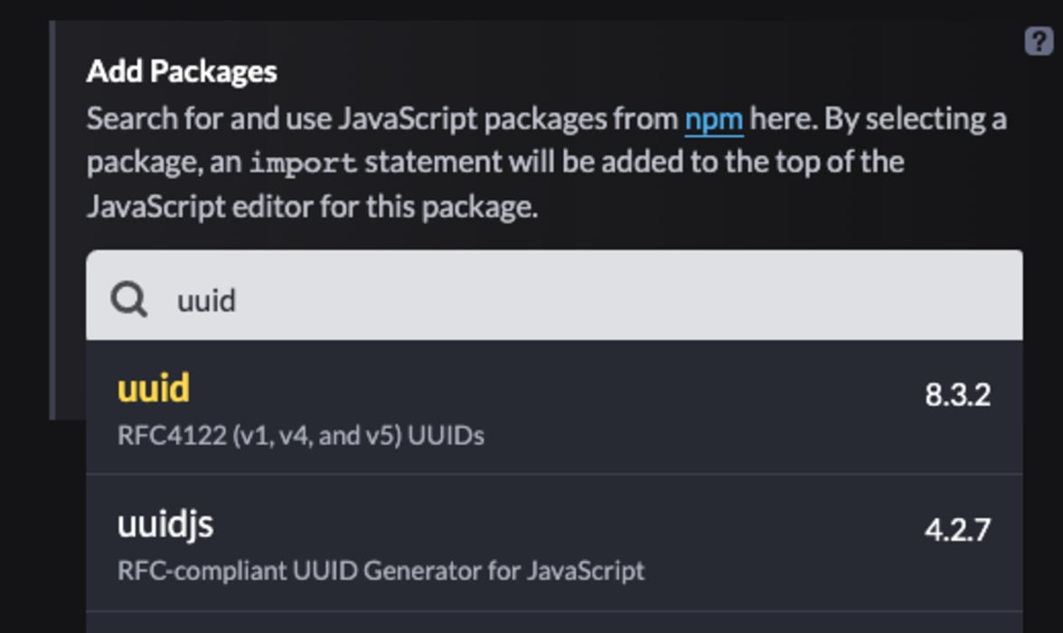Click the "Add Packages" heading
Screen dimensions: 1063x633
pyautogui.click(x=182, y=71)
